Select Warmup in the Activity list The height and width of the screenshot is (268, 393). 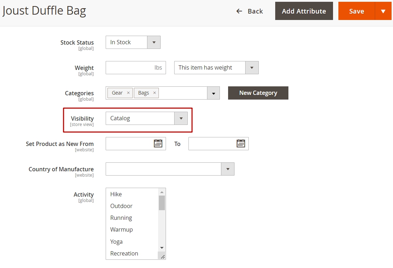[x=132, y=230]
